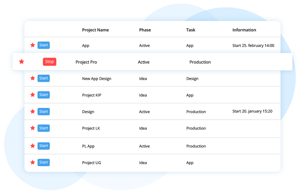Unfavorite the App project star
The height and width of the screenshot is (193, 301).
[33, 45]
